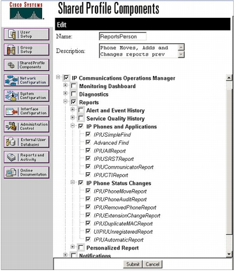Collapse IP Phones and Applications node
The height and width of the screenshot is (272, 235).
pyautogui.click(x=73, y=126)
